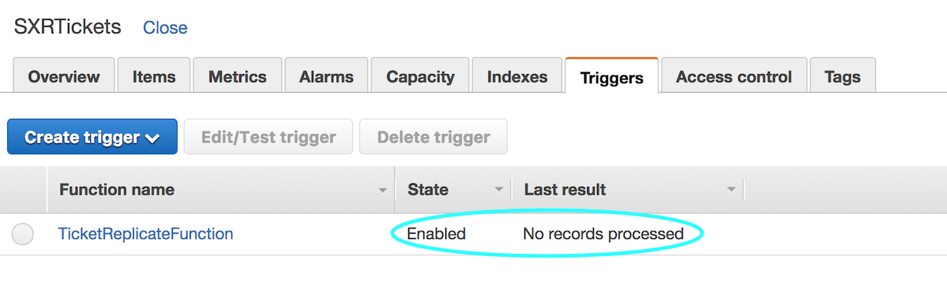
Task: Click the State column header
Action: coord(428,190)
